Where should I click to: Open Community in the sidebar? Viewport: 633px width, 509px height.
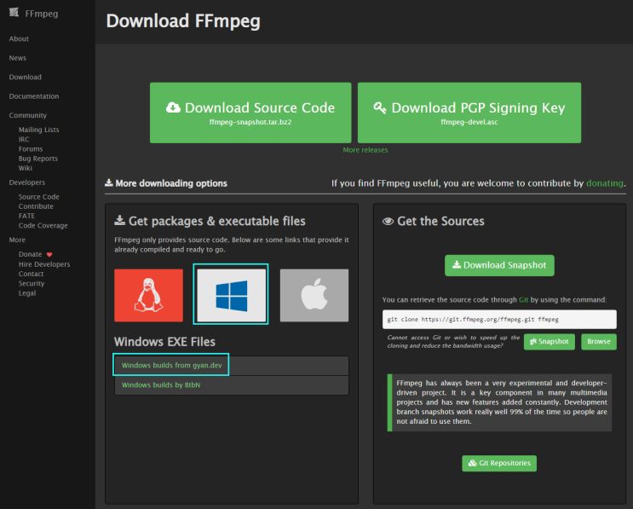point(28,115)
